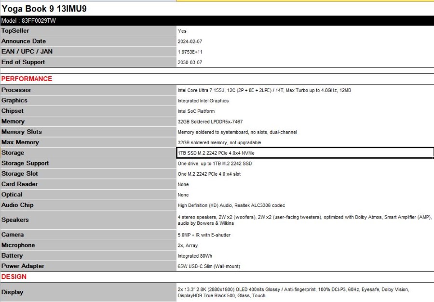Select the Storage label cell
This screenshot has height=302, width=434.
coord(88,153)
